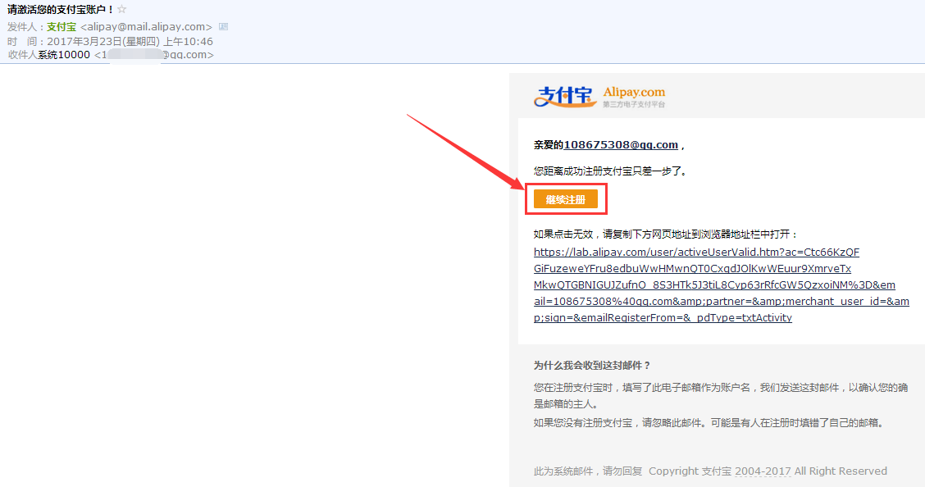Star this email next to the subject
This screenshot has height=487, width=925.
click(x=122, y=9)
